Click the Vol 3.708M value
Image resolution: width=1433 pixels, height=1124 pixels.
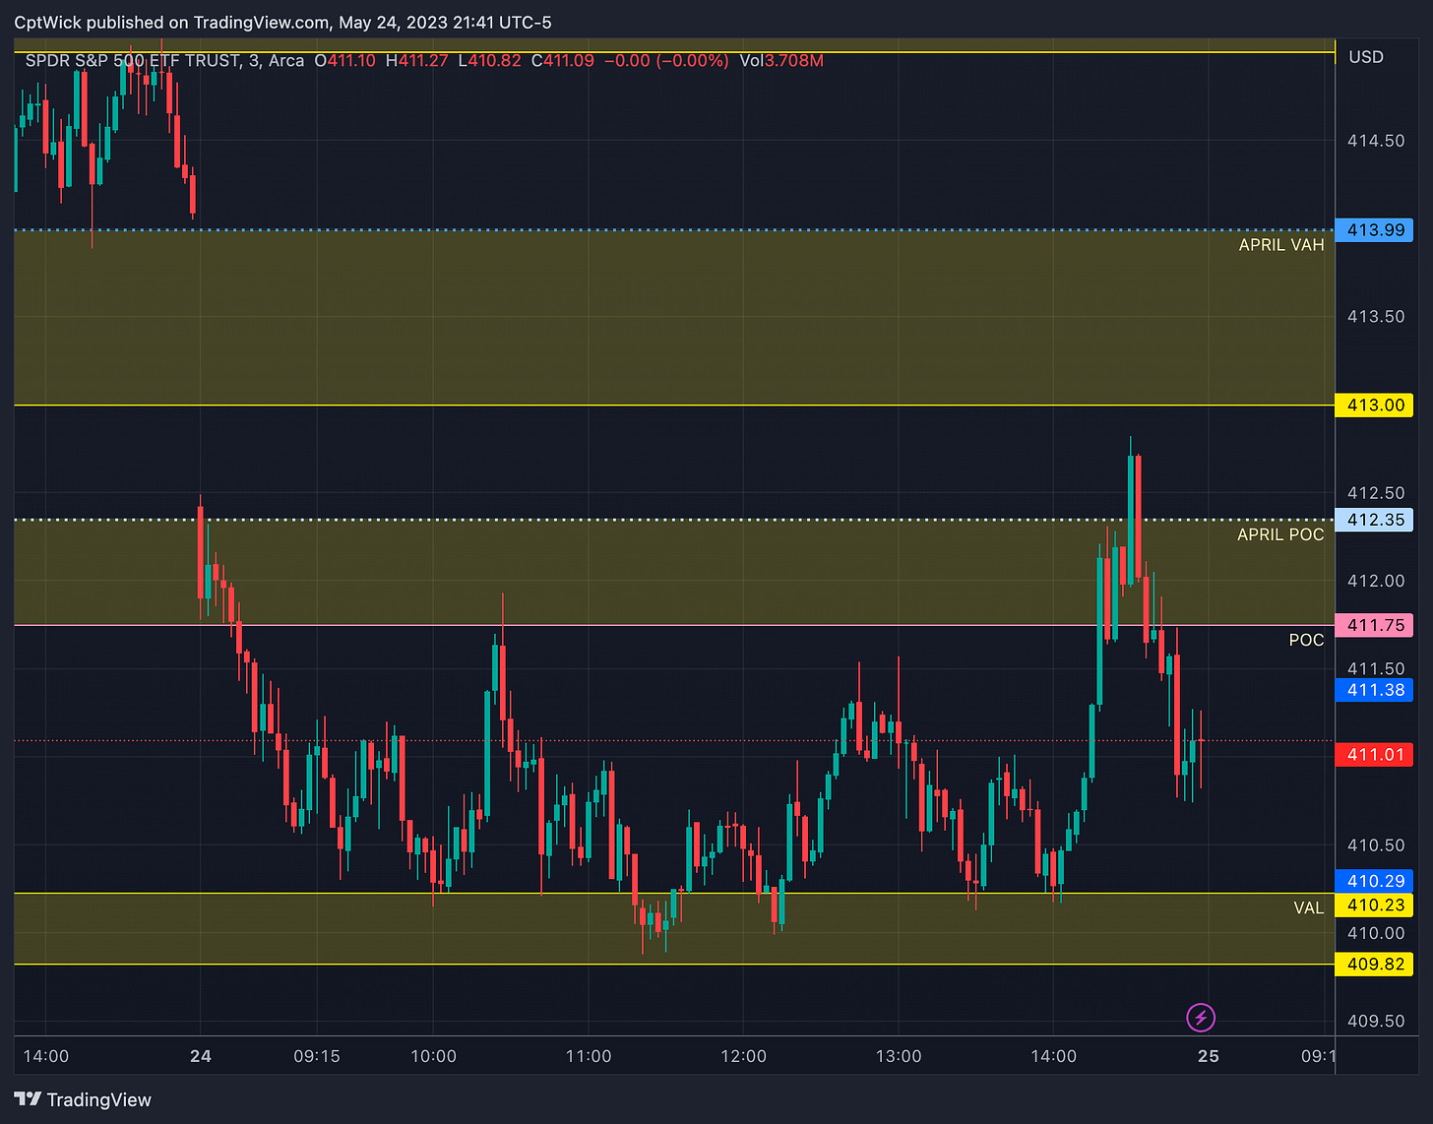pos(781,60)
